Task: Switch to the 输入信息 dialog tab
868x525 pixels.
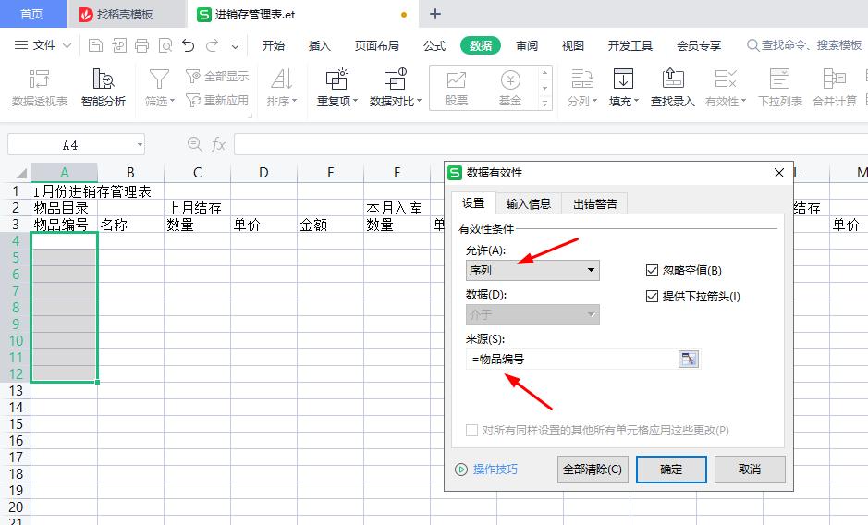Action: coord(529,203)
